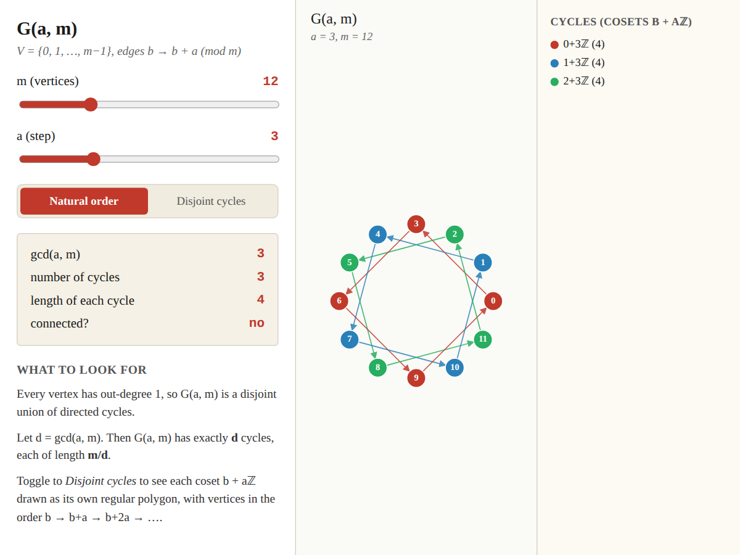
Task: Click green vertex 8 in graph
Action: (x=378, y=368)
